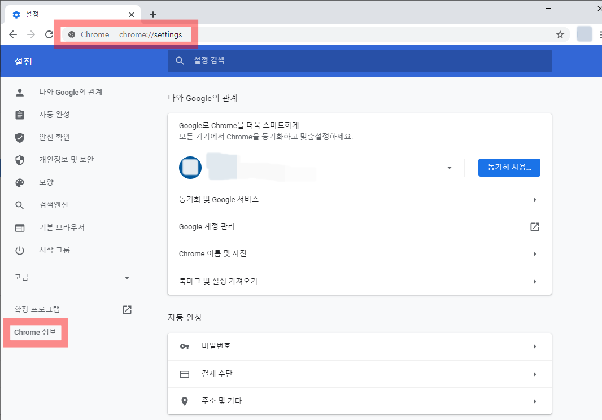Screen dimensions: 602x420
Task: Click the Chrome site info icon in address bar
Action: tap(71, 34)
